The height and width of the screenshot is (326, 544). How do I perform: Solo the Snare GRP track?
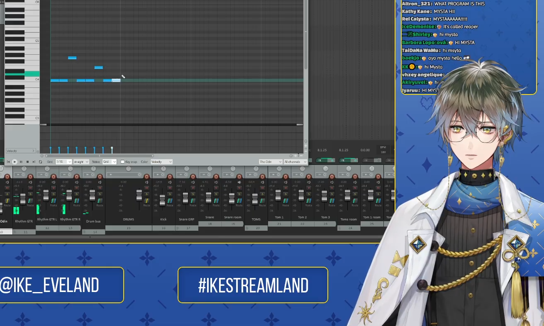(x=193, y=194)
